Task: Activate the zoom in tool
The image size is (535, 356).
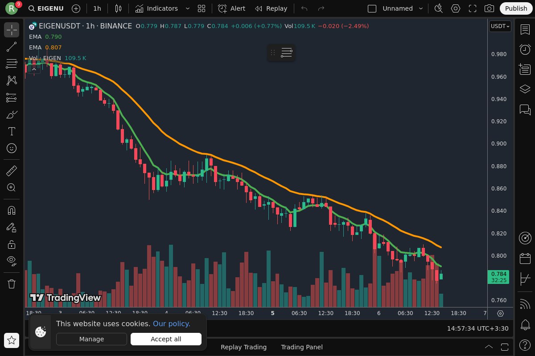Action: pyautogui.click(x=12, y=187)
